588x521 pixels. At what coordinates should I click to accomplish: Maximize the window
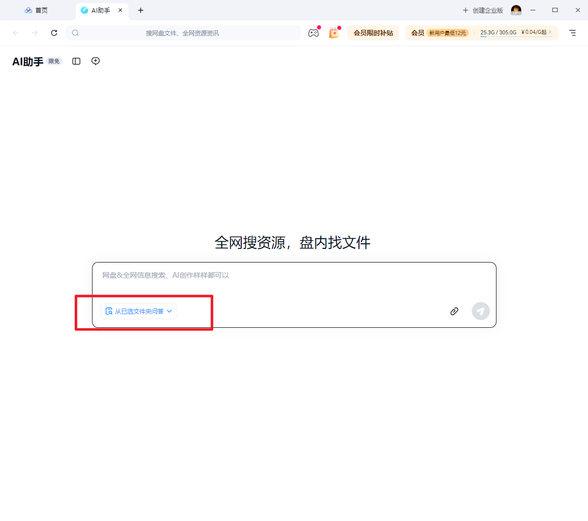coord(555,10)
